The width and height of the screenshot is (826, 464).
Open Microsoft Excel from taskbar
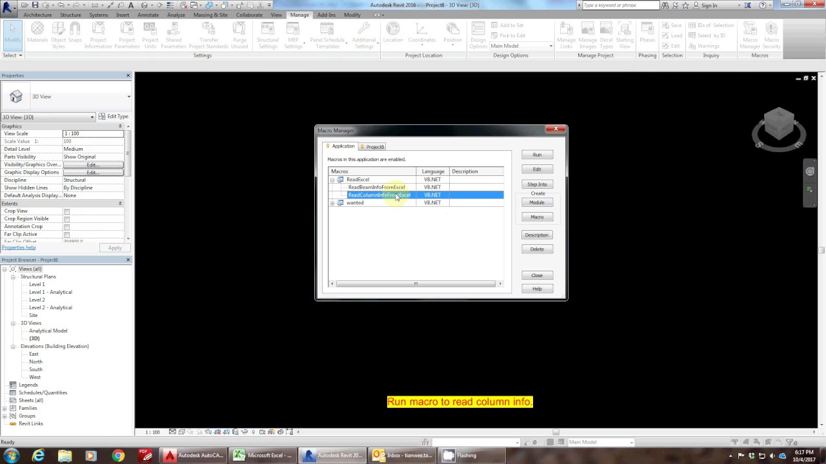[x=264, y=456]
